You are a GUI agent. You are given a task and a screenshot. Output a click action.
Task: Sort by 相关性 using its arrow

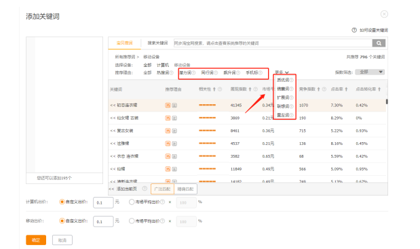214,89
